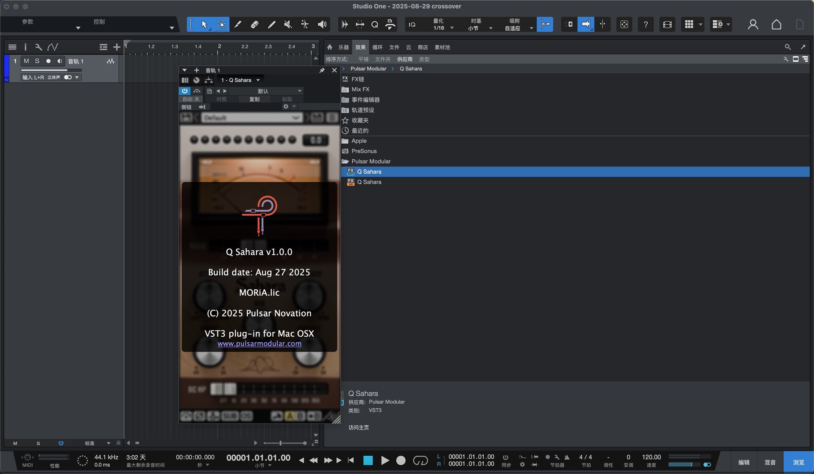Select the Paint tool
The image size is (814, 474).
pyautogui.click(x=271, y=25)
